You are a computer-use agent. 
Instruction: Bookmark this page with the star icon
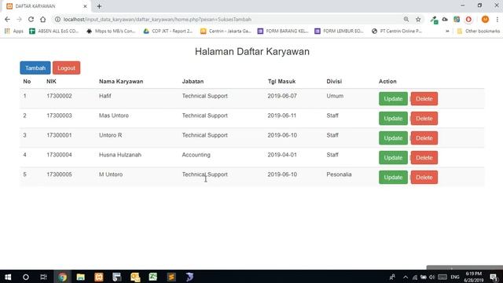pos(418,19)
